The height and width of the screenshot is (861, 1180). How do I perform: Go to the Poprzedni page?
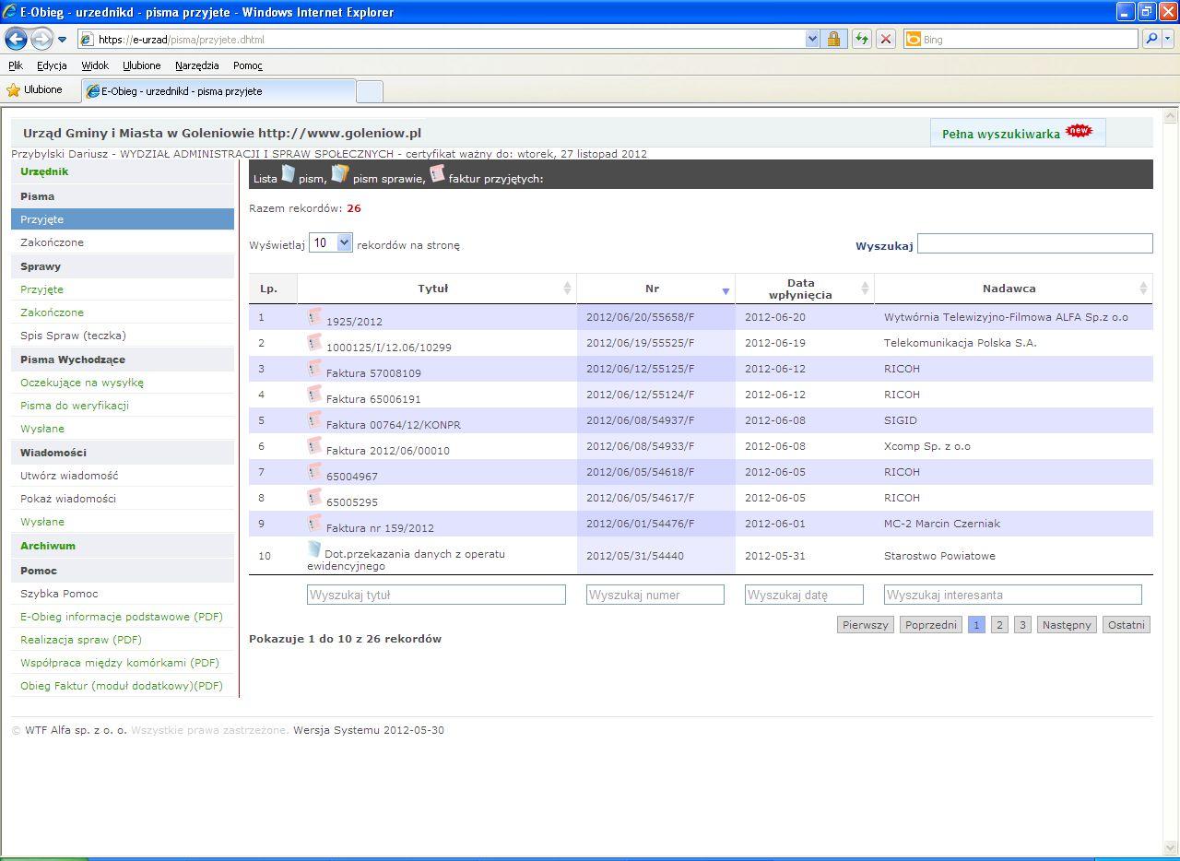click(931, 625)
